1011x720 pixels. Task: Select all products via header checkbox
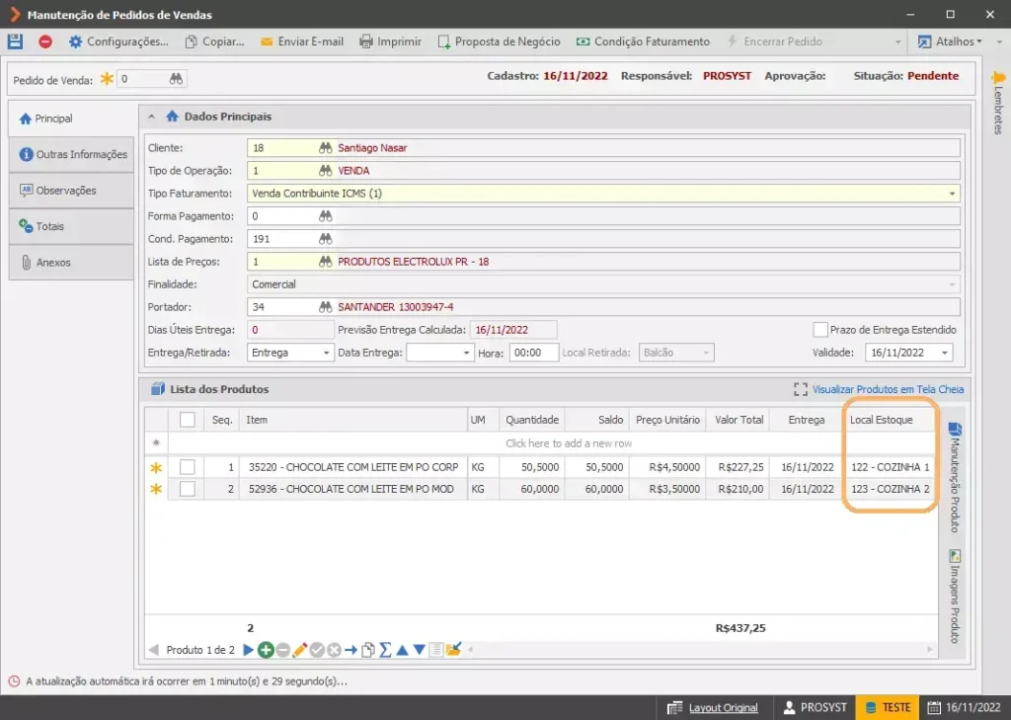188,420
